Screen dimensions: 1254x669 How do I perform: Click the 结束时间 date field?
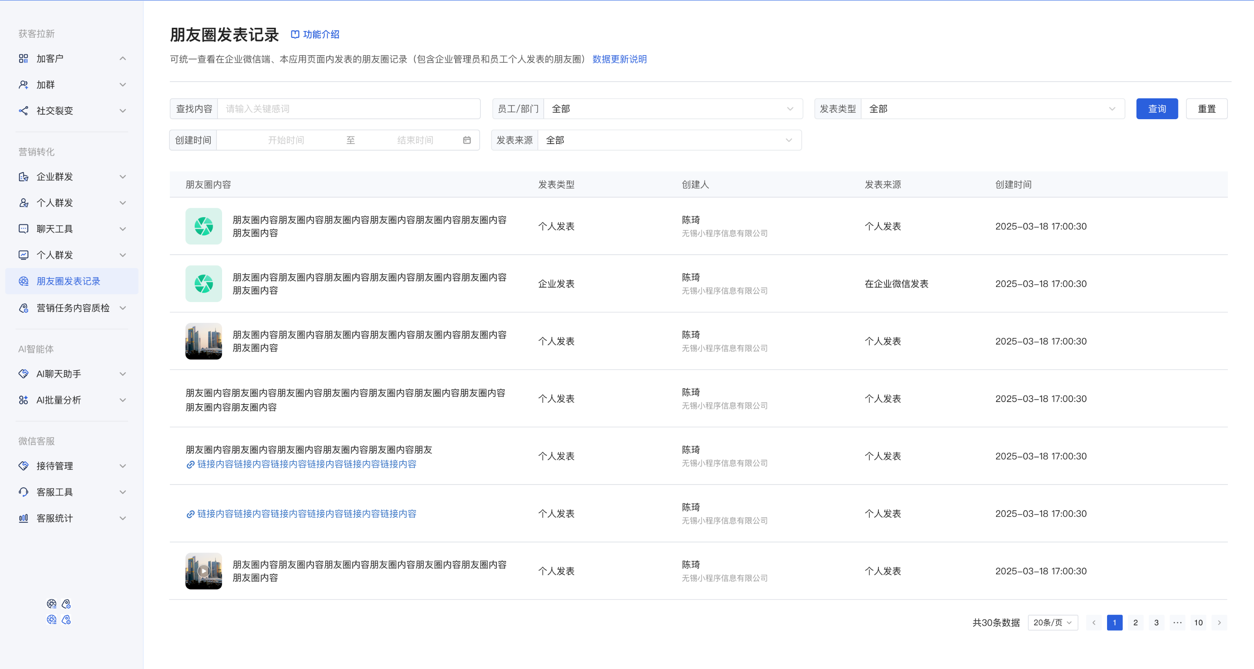click(415, 140)
